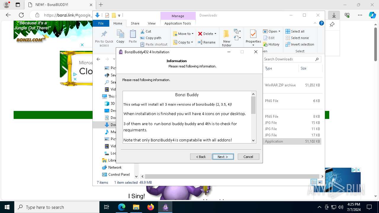Expand Properties dropdown arrow

pos(253,45)
